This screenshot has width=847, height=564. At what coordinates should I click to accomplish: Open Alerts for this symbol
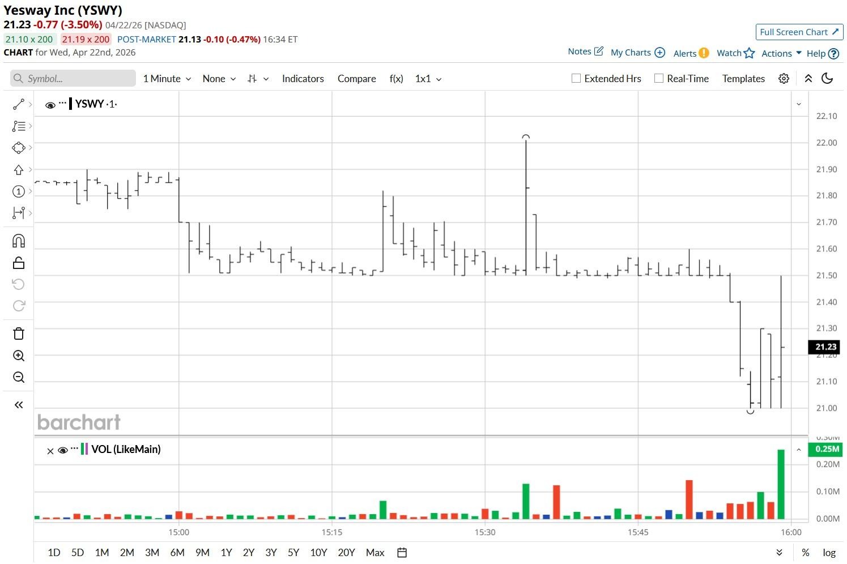[691, 53]
